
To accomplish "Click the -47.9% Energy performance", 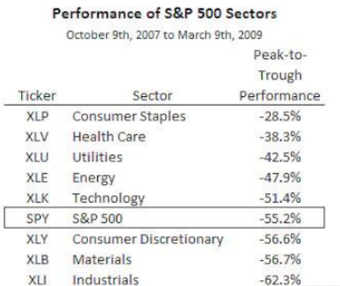I will coord(280,178).
